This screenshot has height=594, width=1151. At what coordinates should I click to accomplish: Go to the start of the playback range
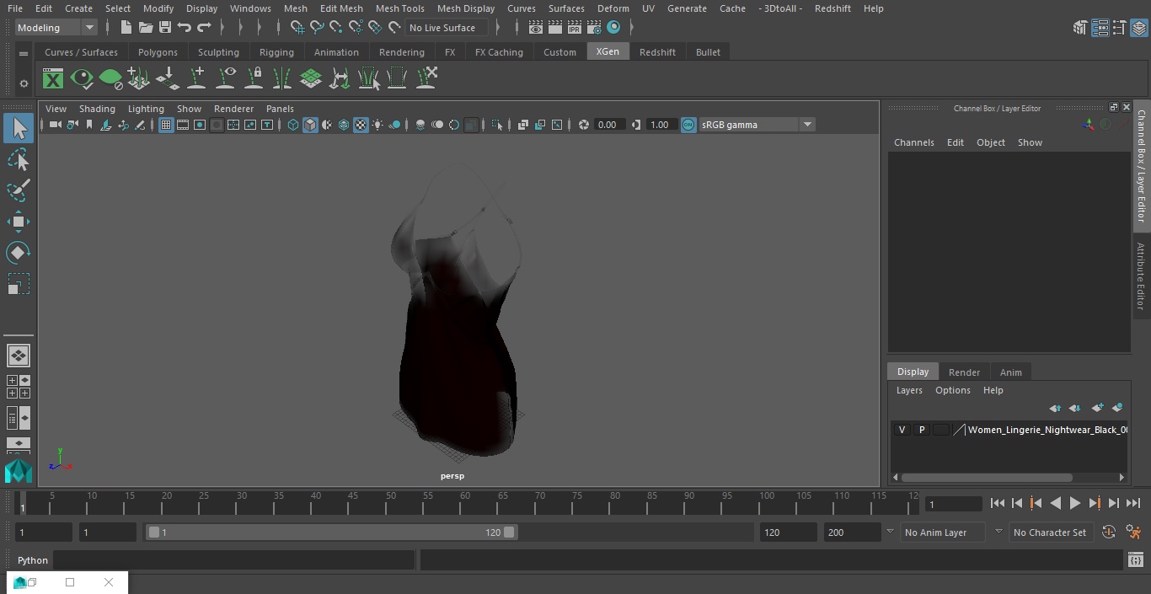(x=997, y=503)
